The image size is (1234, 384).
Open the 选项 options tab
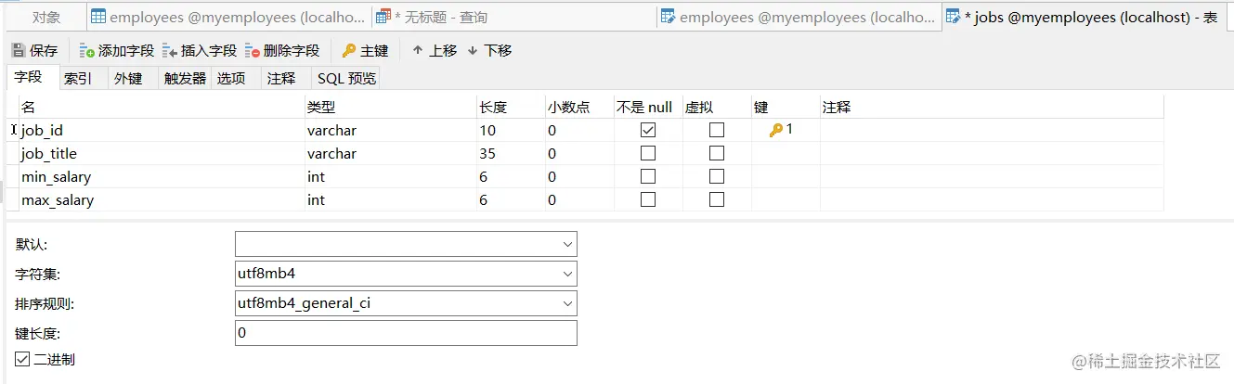[231, 79]
